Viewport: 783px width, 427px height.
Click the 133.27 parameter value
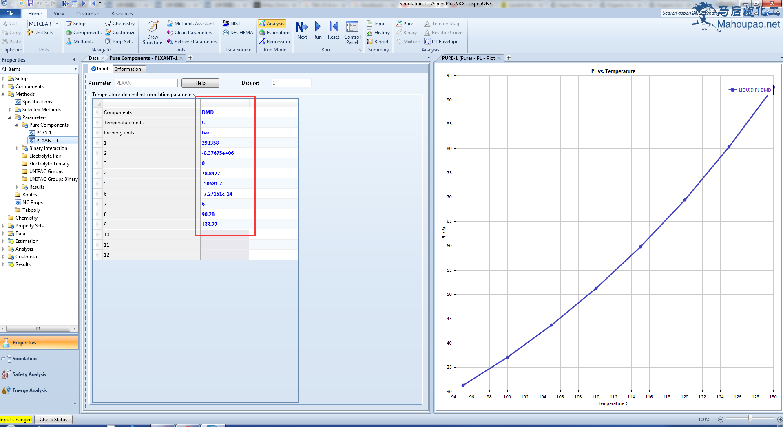pos(225,225)
